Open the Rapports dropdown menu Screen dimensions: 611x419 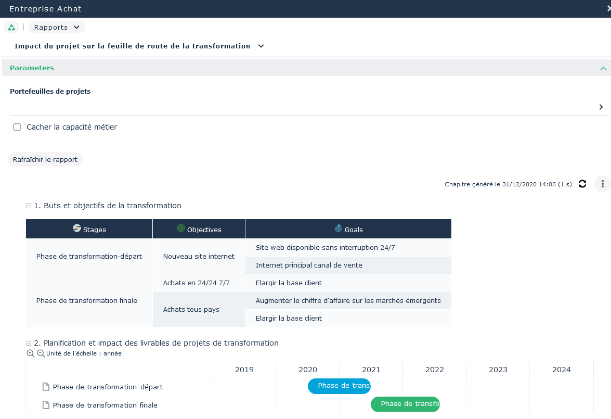click(x=57, y=27)
